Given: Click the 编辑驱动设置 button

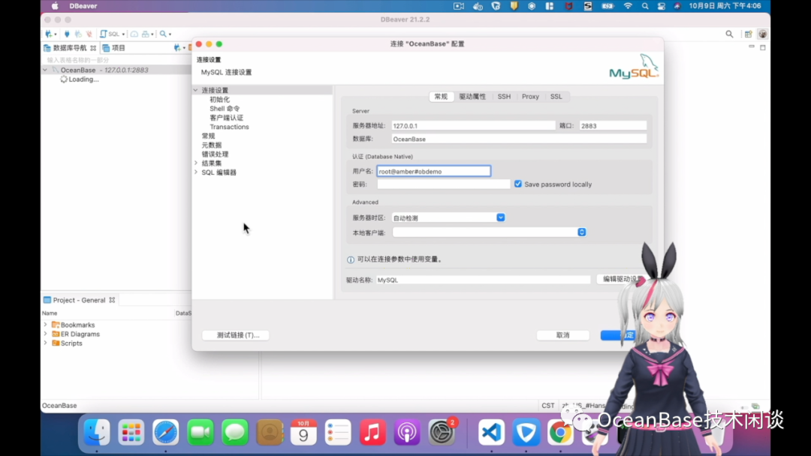Looking at the screenshot, I should click(623, 279).
